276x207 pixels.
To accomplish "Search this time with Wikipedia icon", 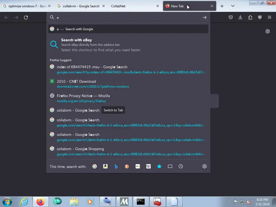I will pos(149,166).
